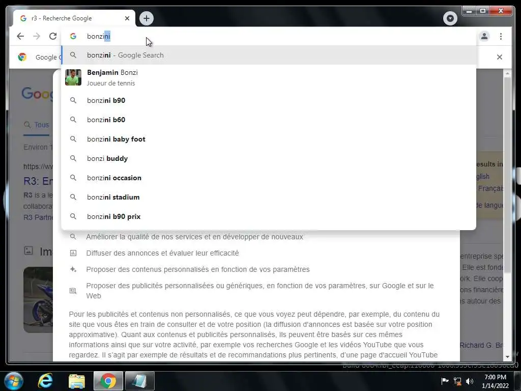Viewport: 521px width, 391px height.
Task: Click the taskbar clock 7:00 PM
Action: pyautogui.click(x=495, y=381)
